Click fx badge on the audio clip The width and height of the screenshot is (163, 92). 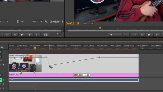click(x=12, y=79)
